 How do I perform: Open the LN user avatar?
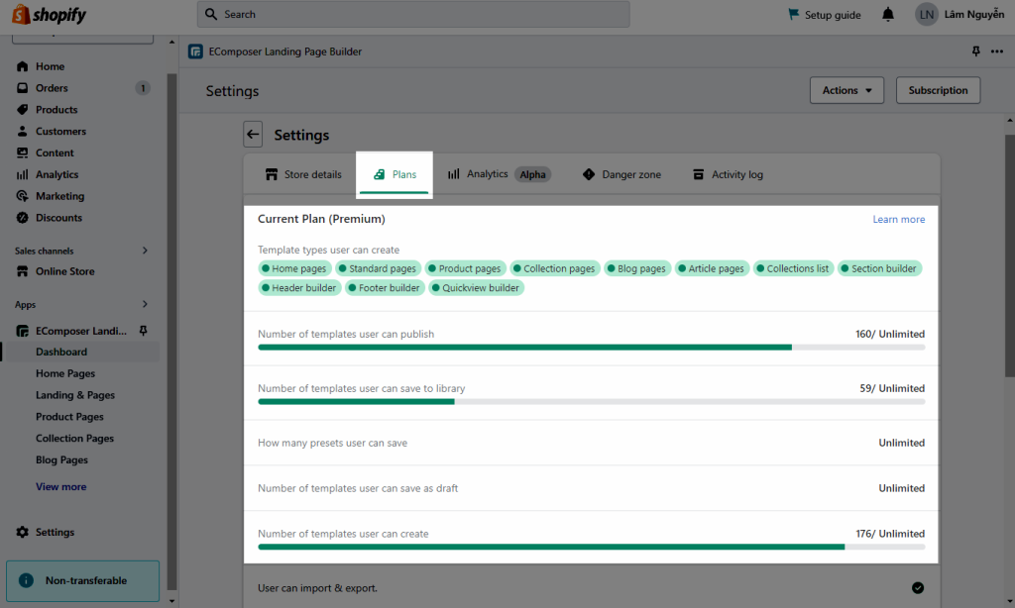pos(927,14)
